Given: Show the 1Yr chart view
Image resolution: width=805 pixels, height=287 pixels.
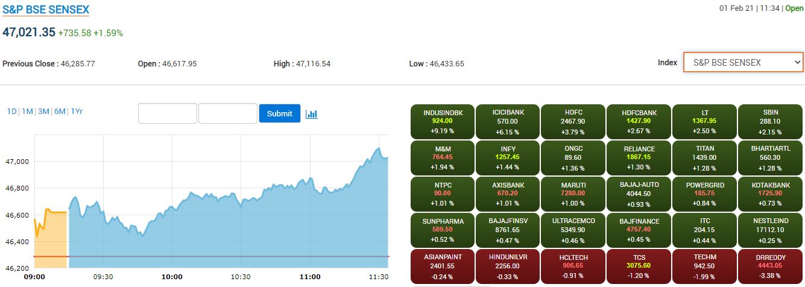Looking at the screenshot, I should point(77,111).
